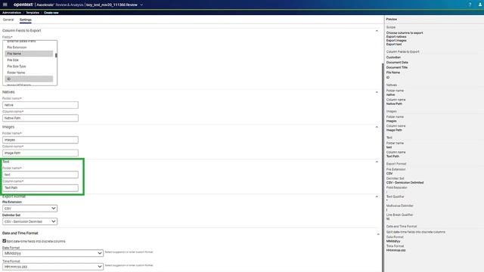Collapse the Column Fields to Export section
The height and width of the screenshot is (272, 484).
coord(377,31)
